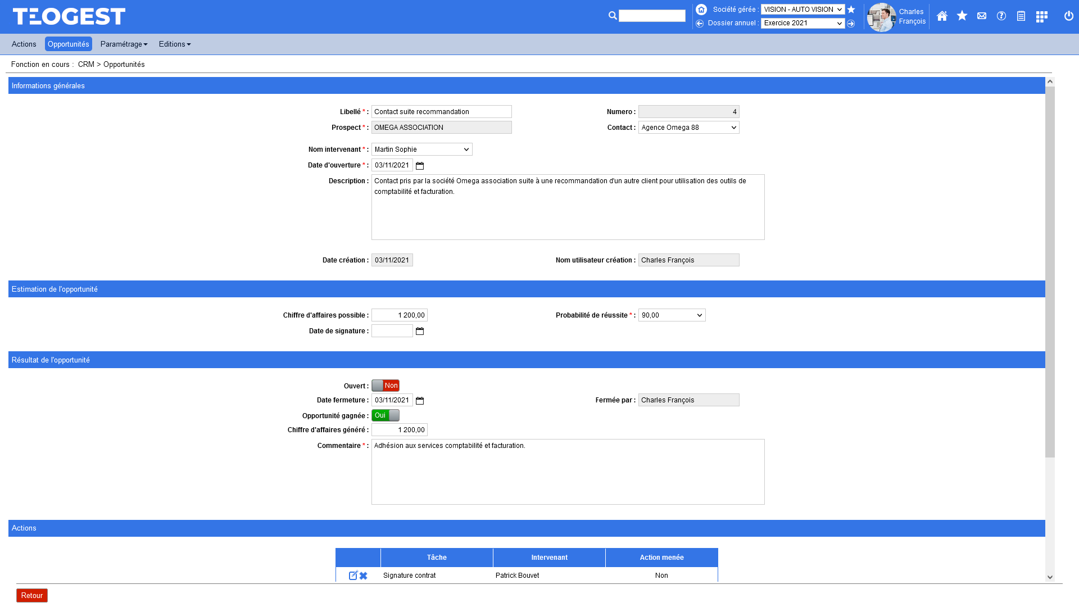Click the red Retour button
The image size is (1079, 607).
click(32, 595)
